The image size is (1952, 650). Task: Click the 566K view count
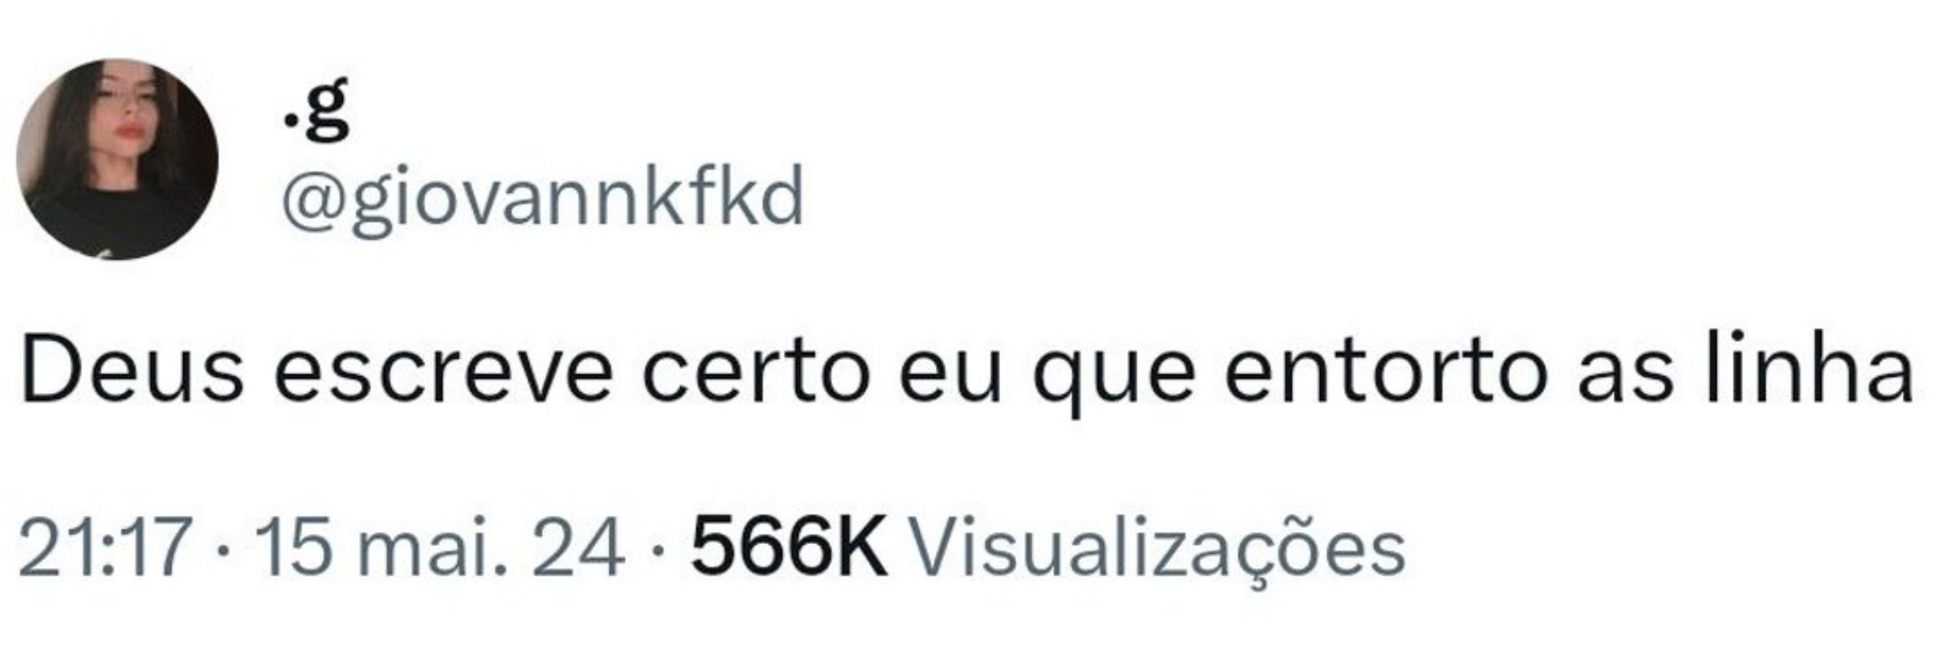click(789, 547)
